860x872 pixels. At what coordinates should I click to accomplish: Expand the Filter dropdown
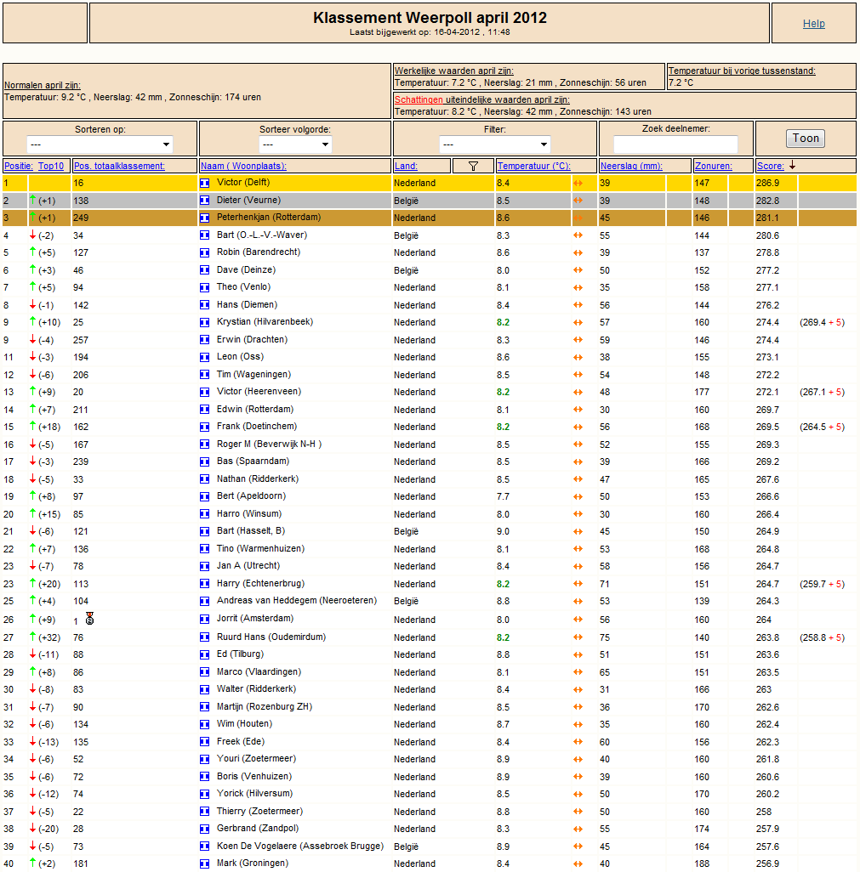coord(495,144)
